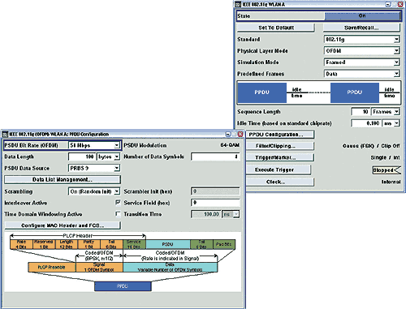Click the Filter/Clipping button
Image resolution: width=406 pixels, height=309 pixels.
click(280, 146)
